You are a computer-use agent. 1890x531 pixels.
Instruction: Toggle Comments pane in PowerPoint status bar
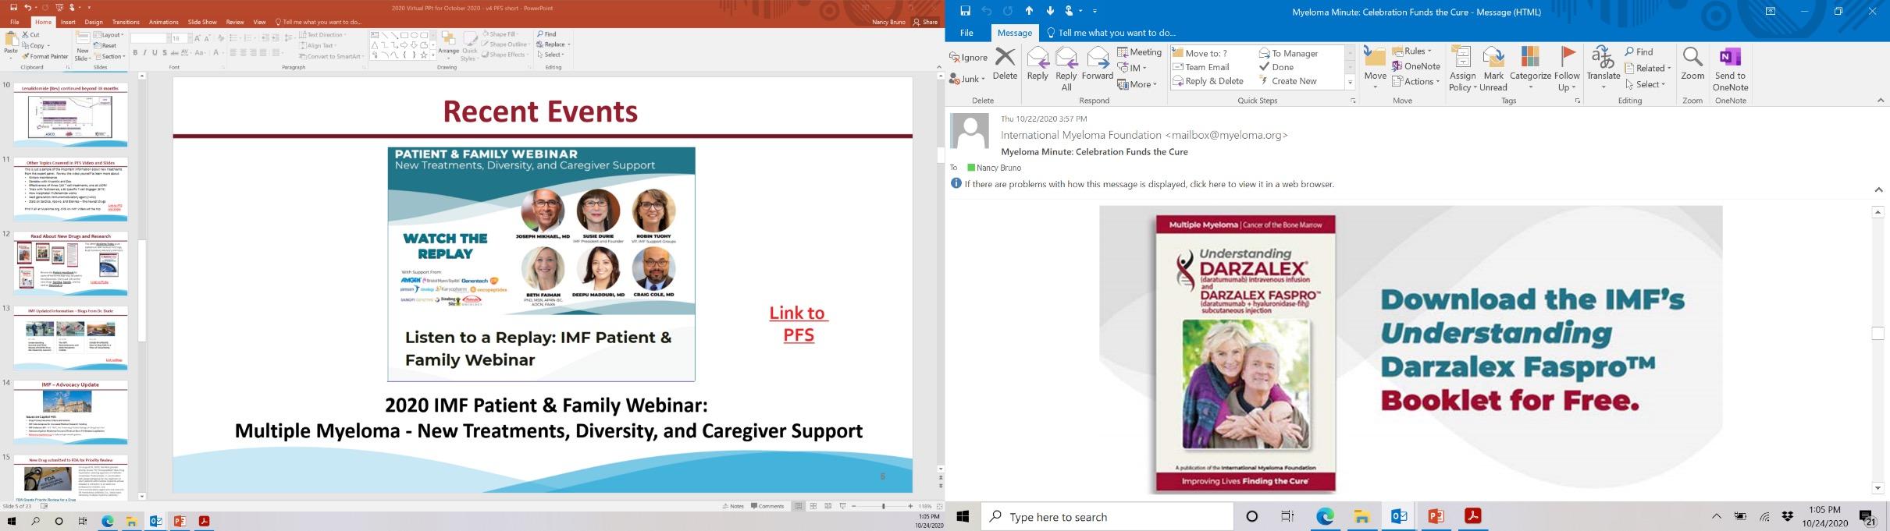click(767, 506)
